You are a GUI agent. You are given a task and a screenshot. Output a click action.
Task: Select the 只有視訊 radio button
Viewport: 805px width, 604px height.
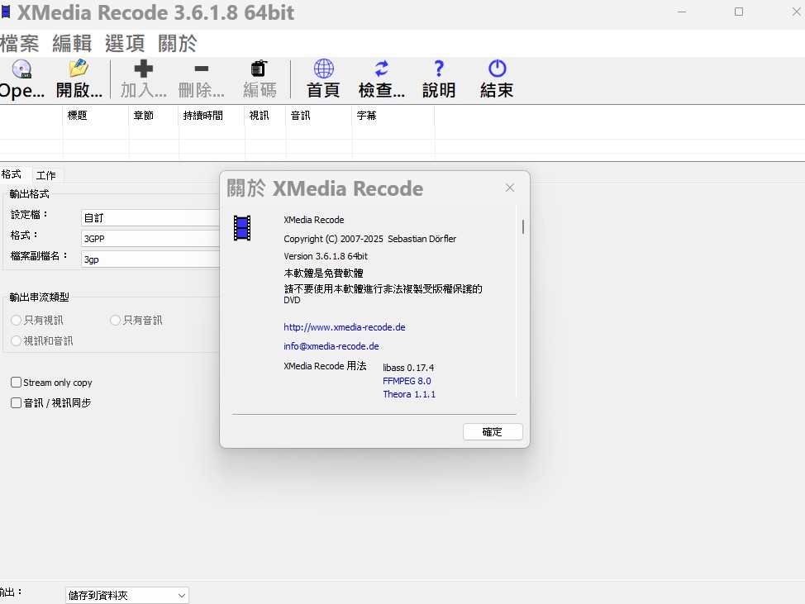click(x=17, y=320)
